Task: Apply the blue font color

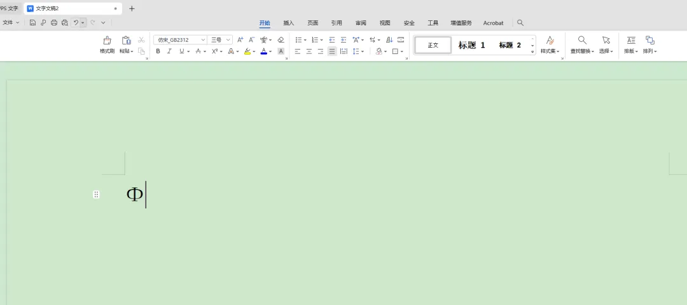Action: point(264,51)
